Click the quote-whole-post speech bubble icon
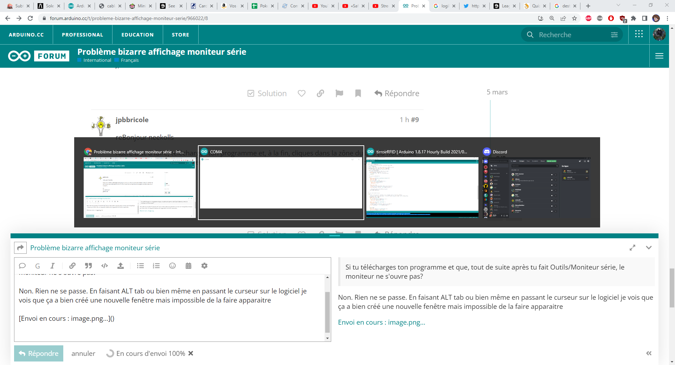Viewport: 675px width, 365px height. coord(22,266)
